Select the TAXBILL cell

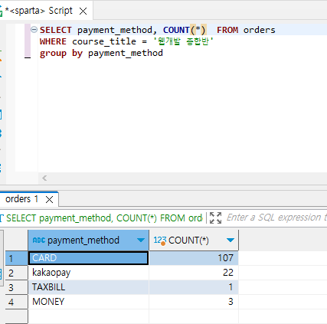click(88, 287)
